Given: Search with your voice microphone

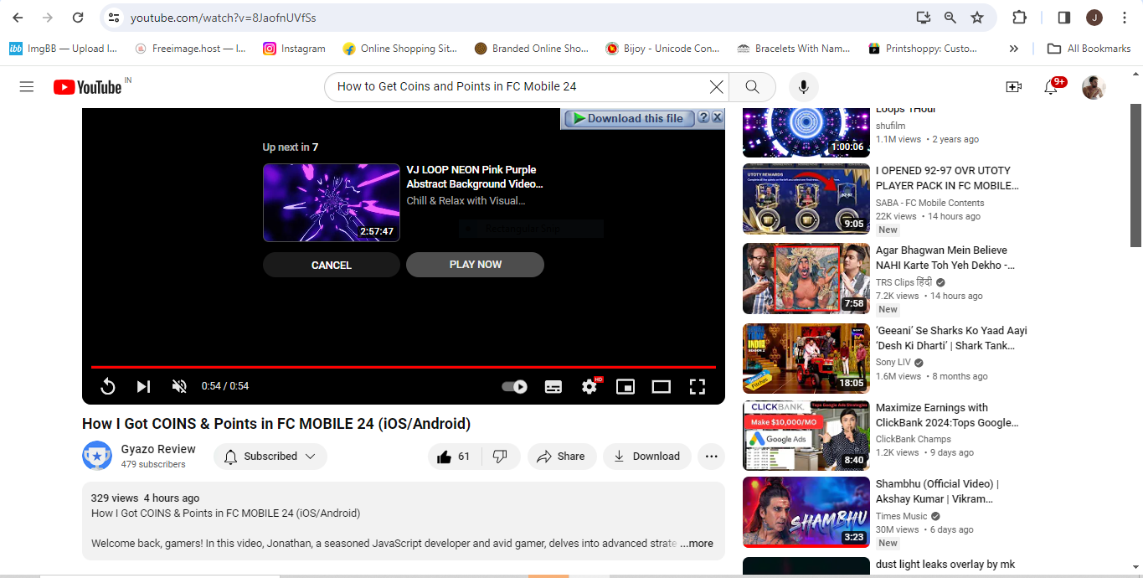Looking at the screenshot, I should click(804, 86).
